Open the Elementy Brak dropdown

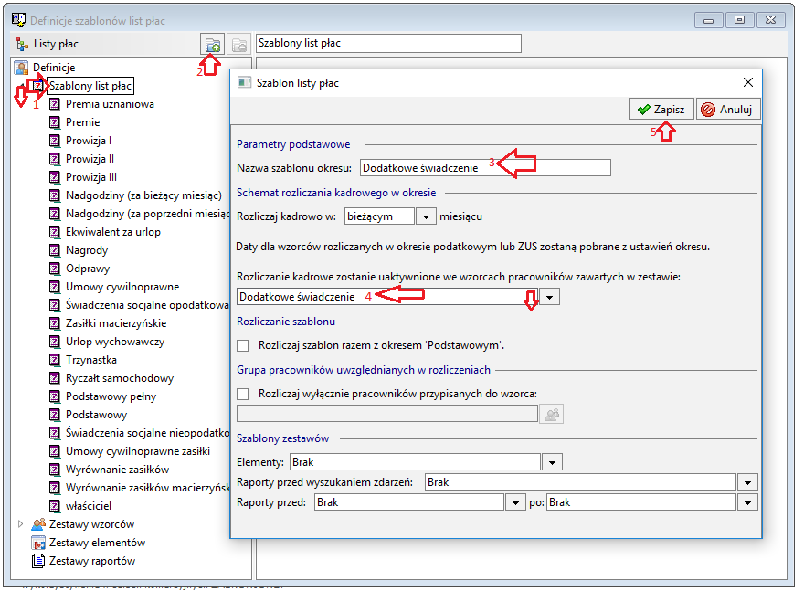pos(552,462)
